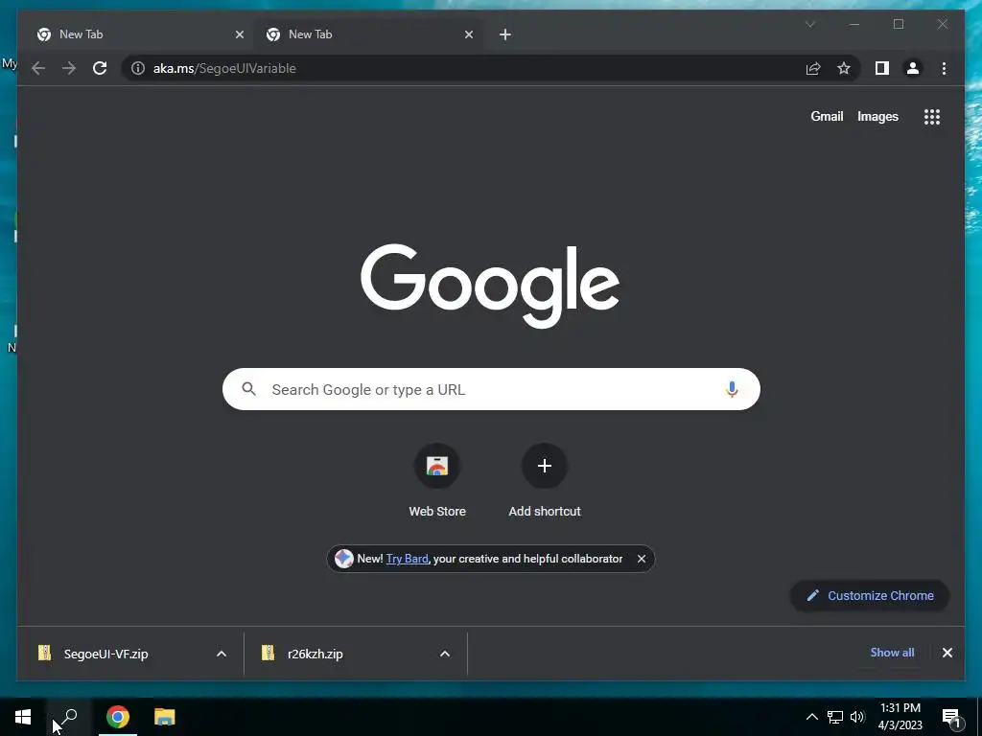Image resolution: width=982 pixels, height=736 pixels.
Task: Click Customize Chrome button
Action: point(870,596)
